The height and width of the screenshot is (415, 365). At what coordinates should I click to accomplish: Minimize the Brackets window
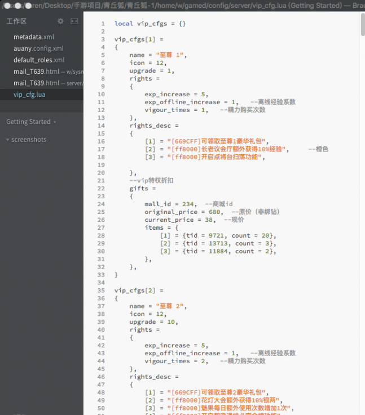(18, 6)
